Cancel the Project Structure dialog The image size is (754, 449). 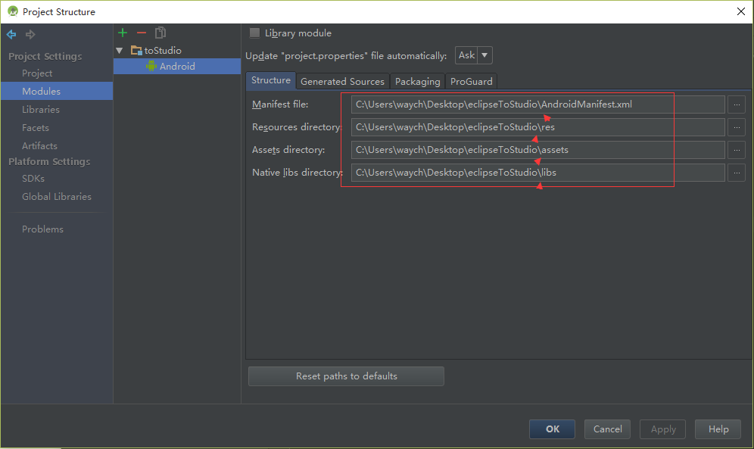click(607, 429)
